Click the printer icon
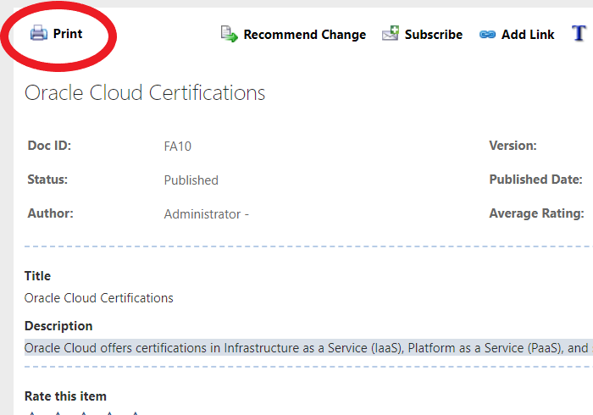Screen dimensions: 593x415 click(39, 34)
